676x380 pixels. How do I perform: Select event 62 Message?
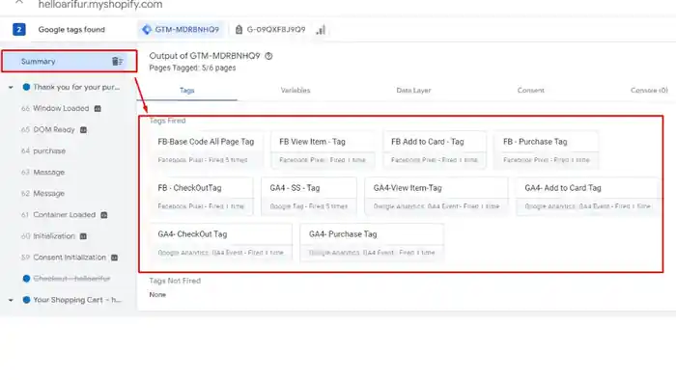click(42, 194)
